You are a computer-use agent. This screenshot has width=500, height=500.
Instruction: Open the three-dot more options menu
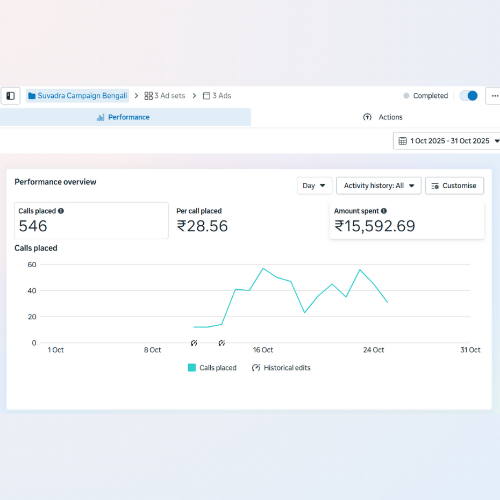coord(495,96)
